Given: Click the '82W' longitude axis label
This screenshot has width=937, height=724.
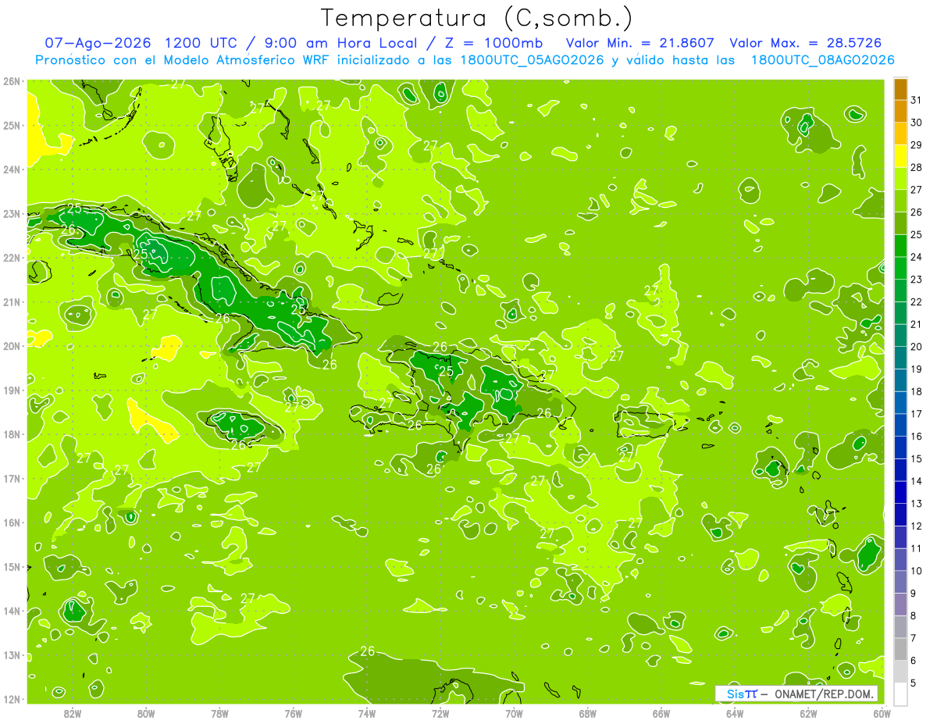Looking at the screenshot, I should click(x=73, y=714).
